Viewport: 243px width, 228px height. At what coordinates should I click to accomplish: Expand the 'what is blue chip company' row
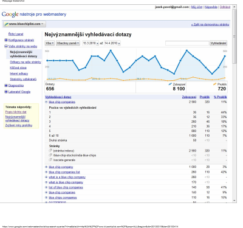(46, 182)
